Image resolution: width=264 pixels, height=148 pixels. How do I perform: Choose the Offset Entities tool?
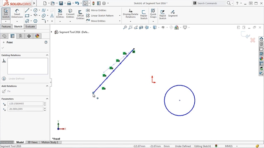tap(80, 15)
